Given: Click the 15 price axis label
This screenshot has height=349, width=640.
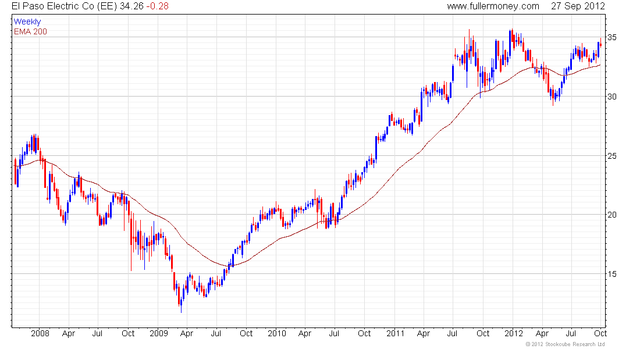Looking at the screenshot, I should [612, 274].
